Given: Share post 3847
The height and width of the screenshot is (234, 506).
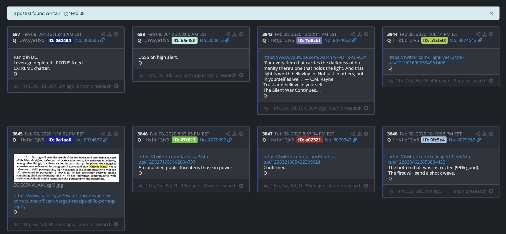Looking at the screenshot, I should 353,134.
